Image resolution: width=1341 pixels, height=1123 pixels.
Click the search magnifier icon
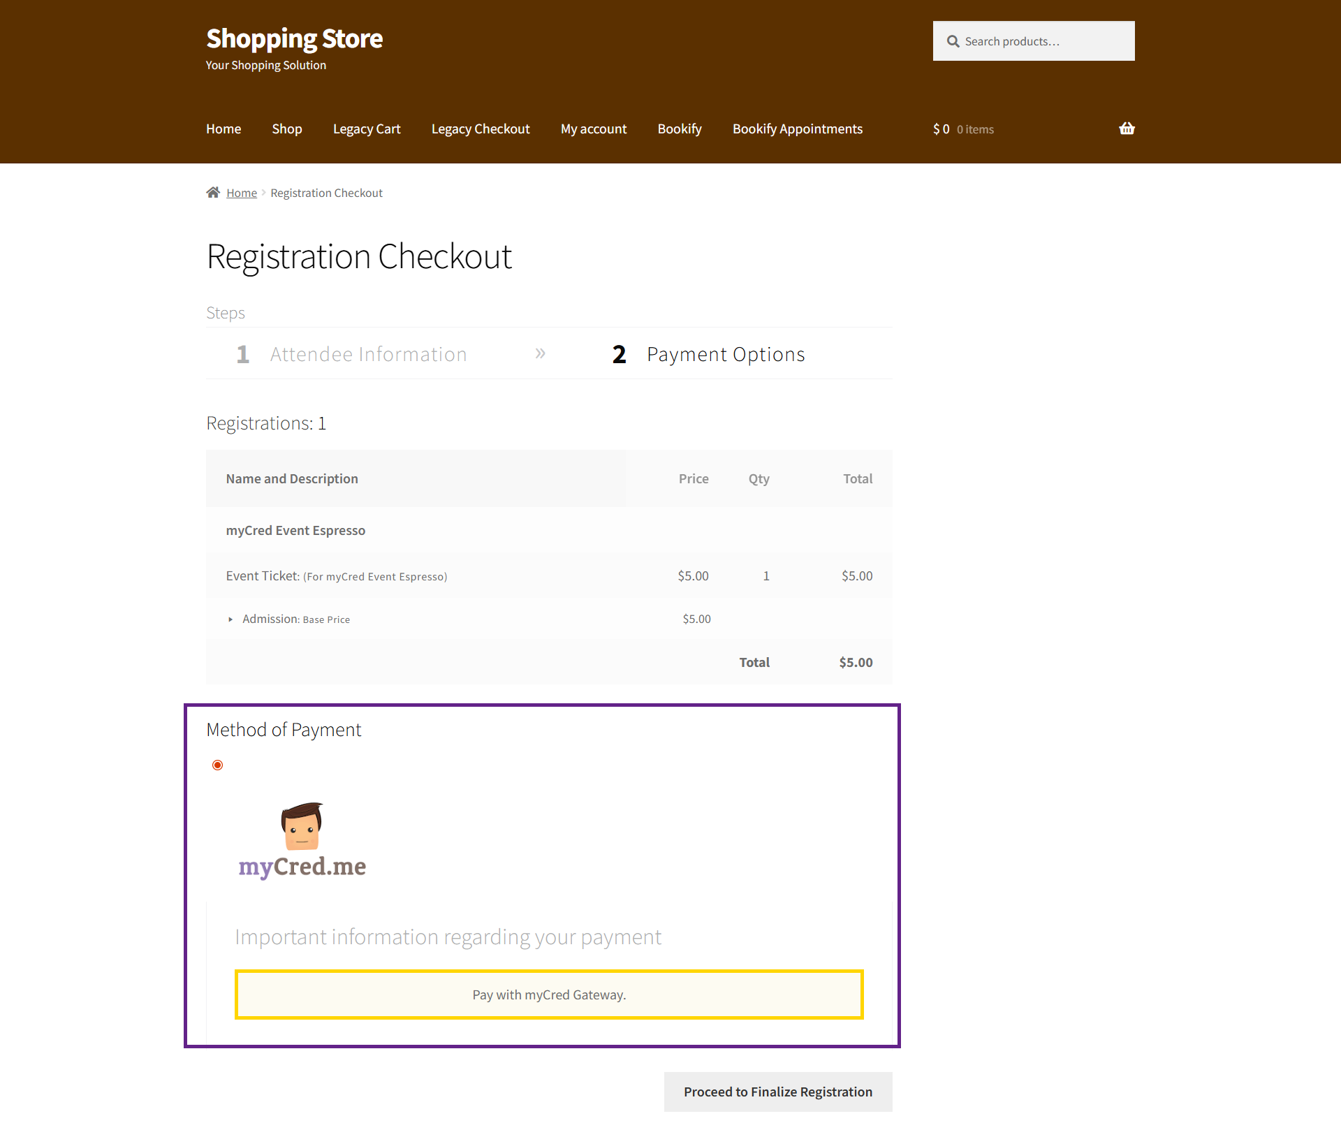pyautogui.click(x=953, y=41)
